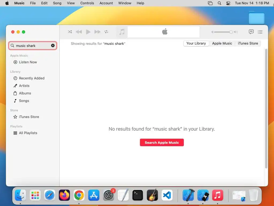Image resolution: width=274 pixels, height=206 pixels.
Task: Open the lyrics panel
Action: click(x=251, y=32)
